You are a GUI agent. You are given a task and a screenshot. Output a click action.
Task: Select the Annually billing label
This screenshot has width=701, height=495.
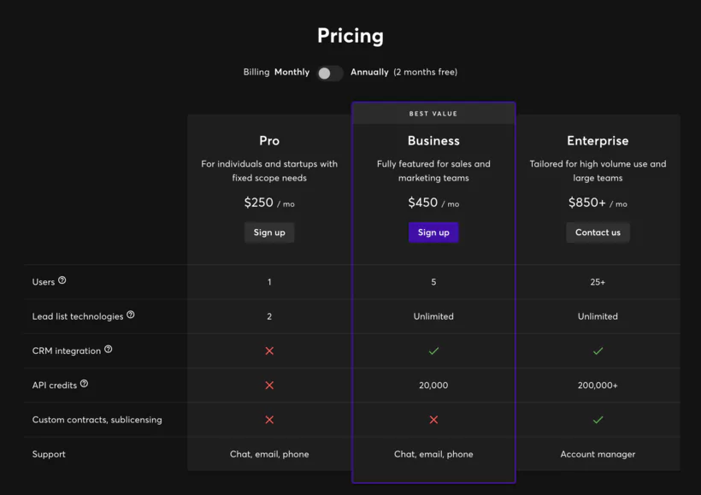tap(369, 72)
